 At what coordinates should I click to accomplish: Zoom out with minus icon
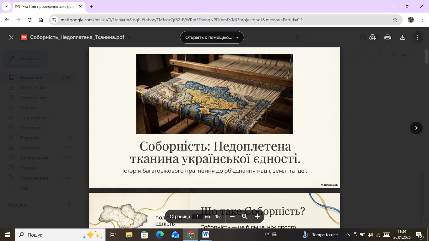pos(232,217)
